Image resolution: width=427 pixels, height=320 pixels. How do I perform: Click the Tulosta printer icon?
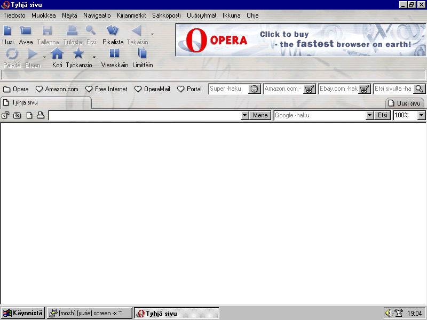[72, 30]
